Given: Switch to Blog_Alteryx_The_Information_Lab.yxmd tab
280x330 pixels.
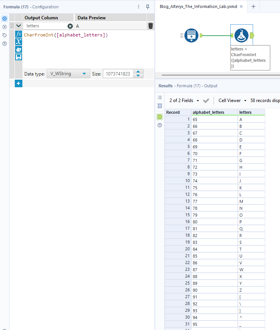Looking at the screenshot, I should (x=198, y=6).
